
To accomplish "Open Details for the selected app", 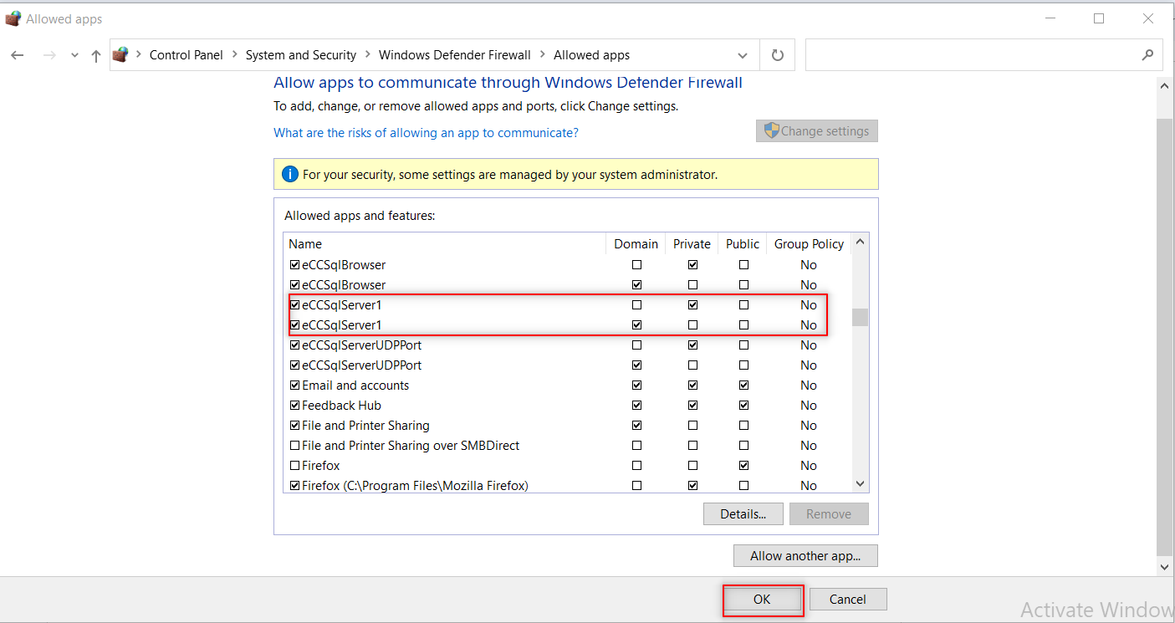I will click(743, 514).
